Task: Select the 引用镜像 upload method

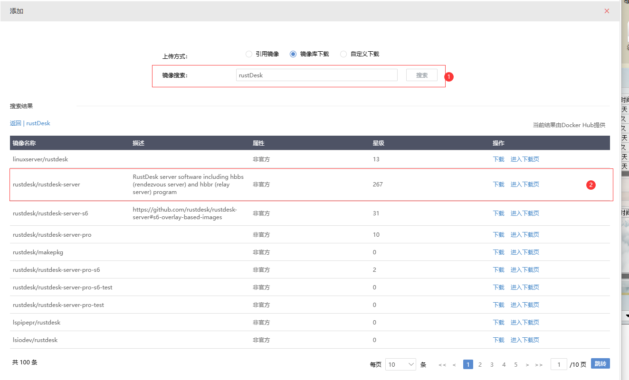Action: (x=262, y=54)
